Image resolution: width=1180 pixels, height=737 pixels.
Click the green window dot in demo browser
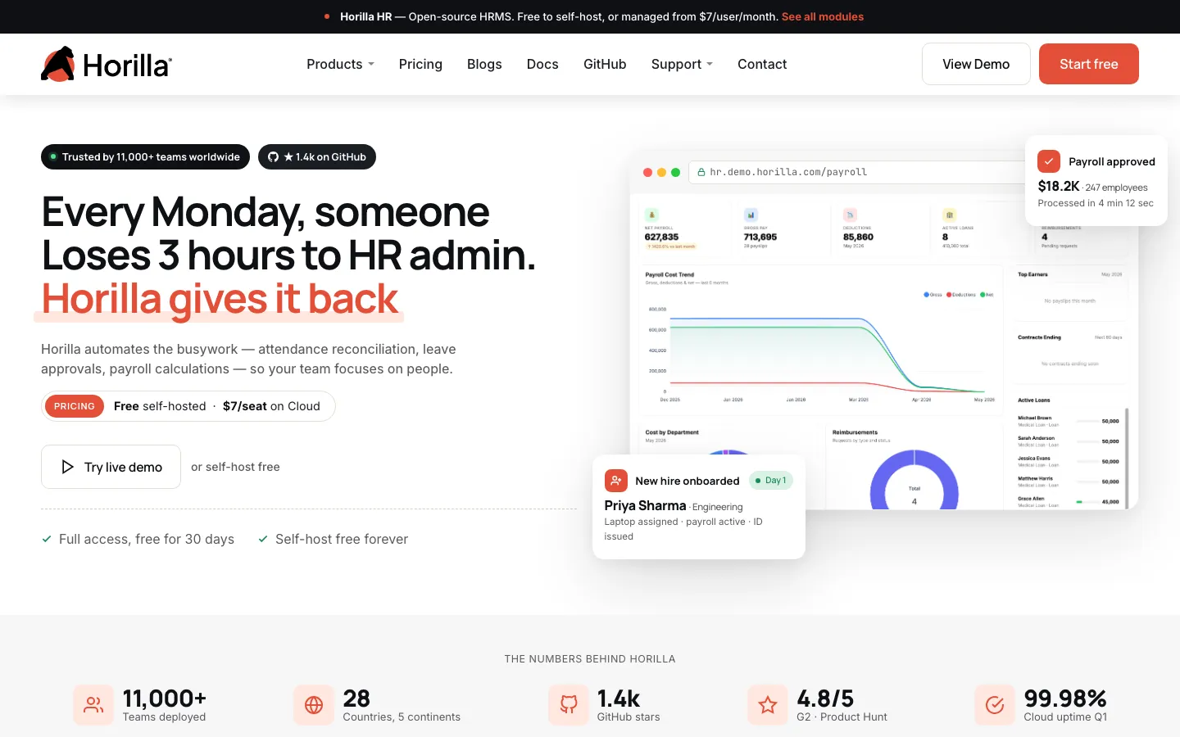pos(676,172)
